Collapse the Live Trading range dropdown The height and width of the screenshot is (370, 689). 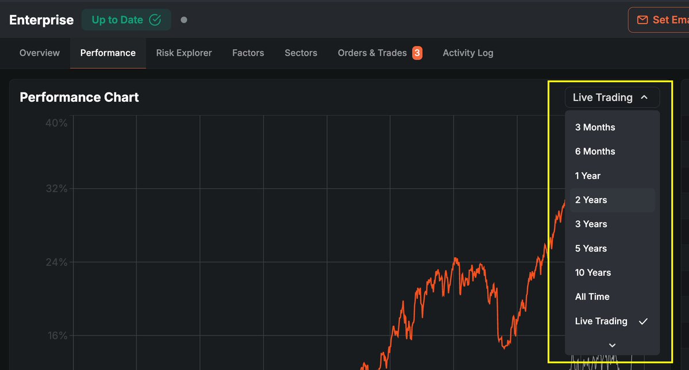611,97
